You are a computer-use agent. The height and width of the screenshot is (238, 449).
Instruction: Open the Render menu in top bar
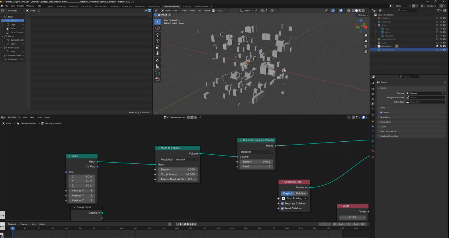pyautogui.click(x=20, y=6)
